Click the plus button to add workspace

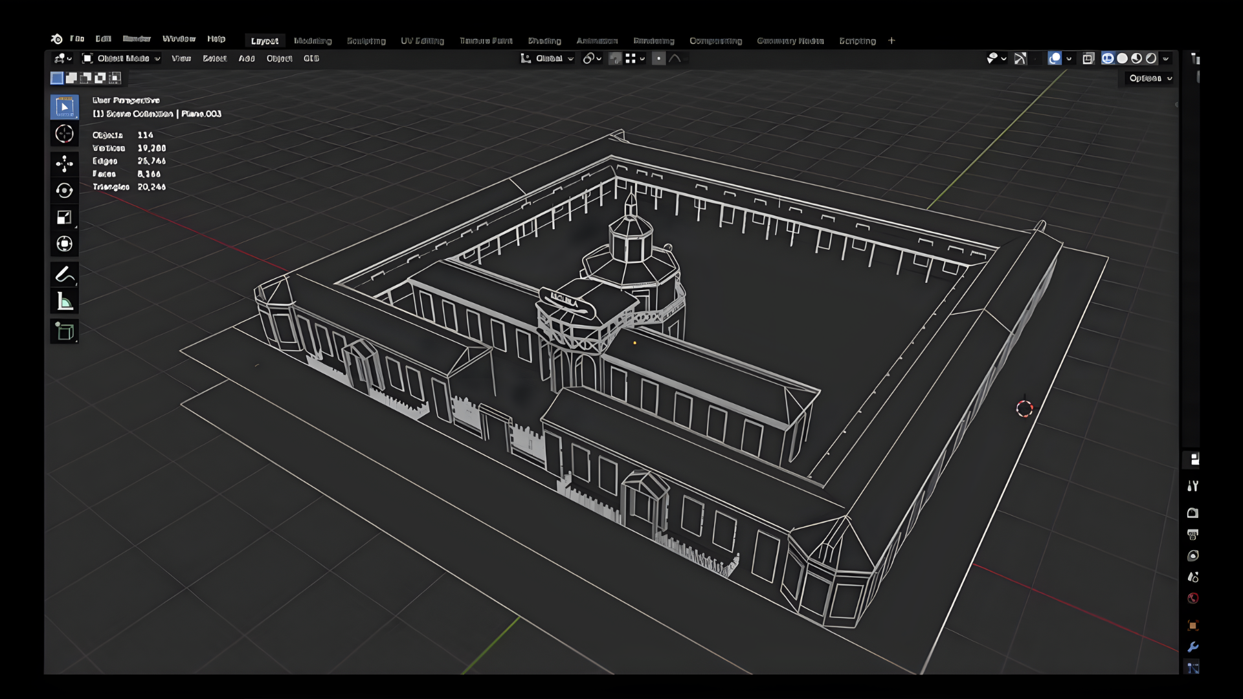[891, 41]
